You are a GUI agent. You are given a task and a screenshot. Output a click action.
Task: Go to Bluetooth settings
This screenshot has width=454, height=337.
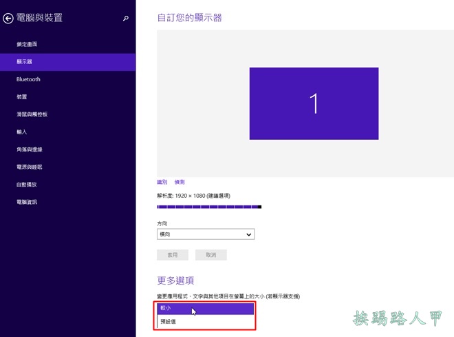point(28,80)
